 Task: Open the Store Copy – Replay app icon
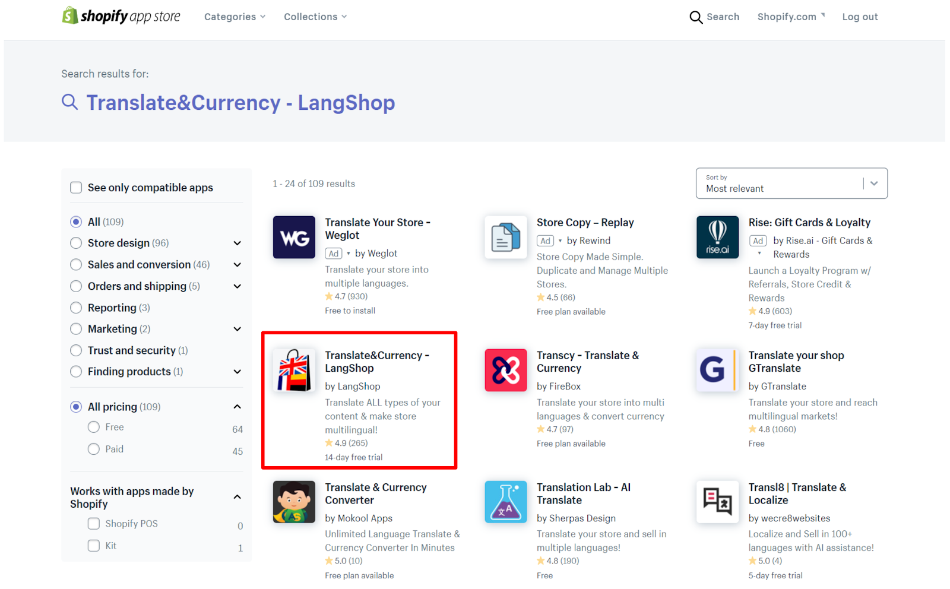pyautogui.click(x=506, y=237)
